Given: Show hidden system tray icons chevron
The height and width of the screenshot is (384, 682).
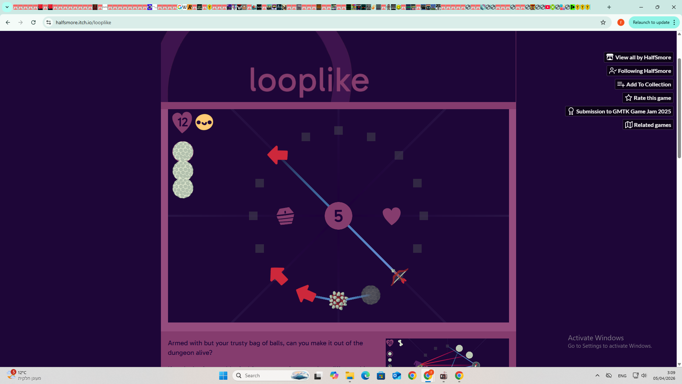Looking at the screenshot, I should [597, 375].
